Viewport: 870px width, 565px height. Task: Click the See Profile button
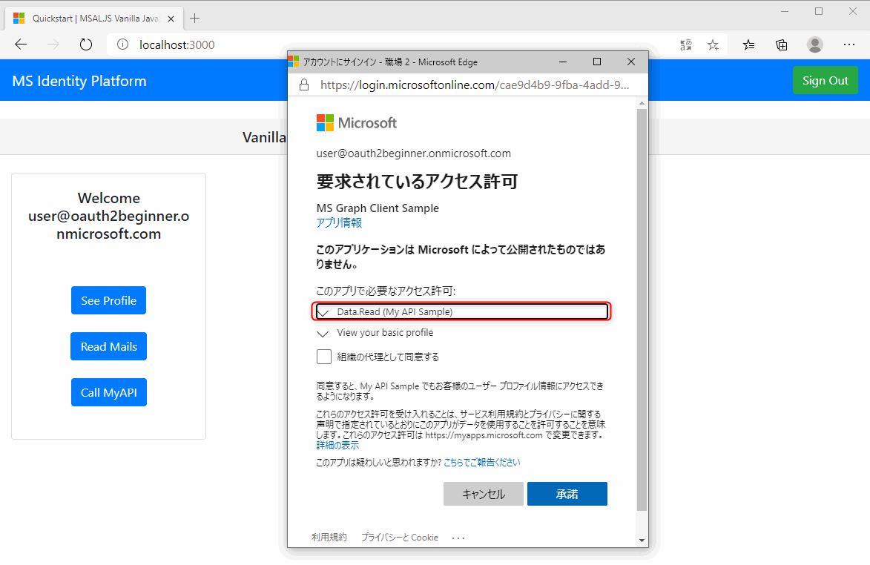click(109, 300)
